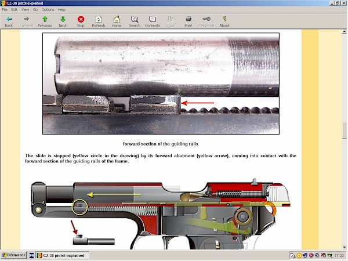Select CZ-38 pistol explained taskbar button
The width and height of the screenshot is (348, 261).
point(63,255)
